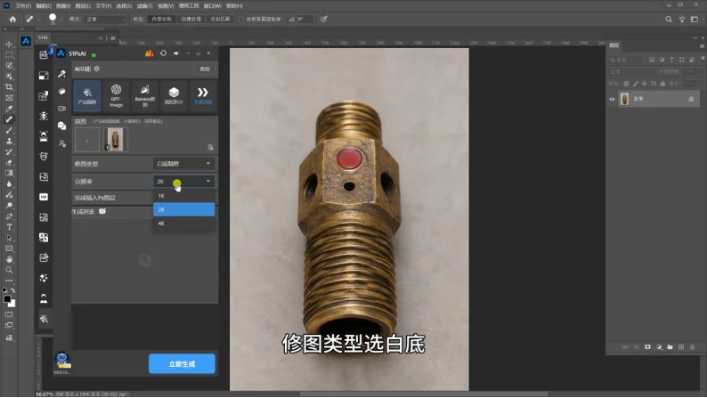Select the Rectangular Marquee tool
707x398 pixels.
tap(9, 55)
